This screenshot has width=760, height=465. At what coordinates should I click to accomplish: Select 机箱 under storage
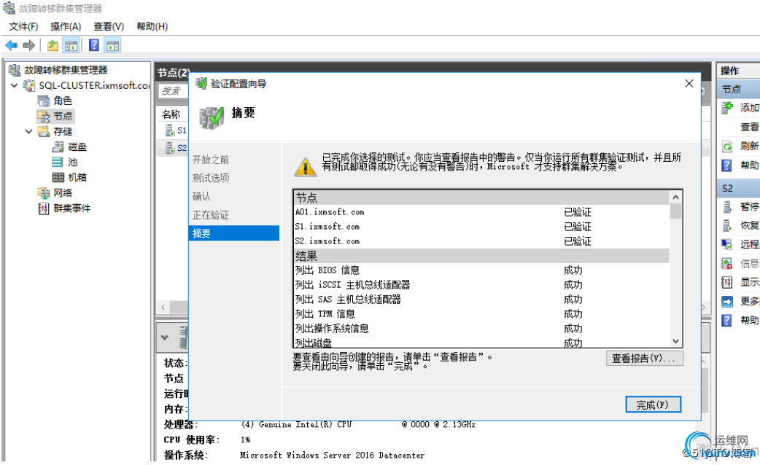(x=77, y=177)
